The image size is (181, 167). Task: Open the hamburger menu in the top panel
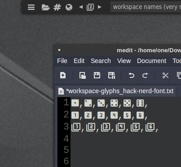click(31, 7)
